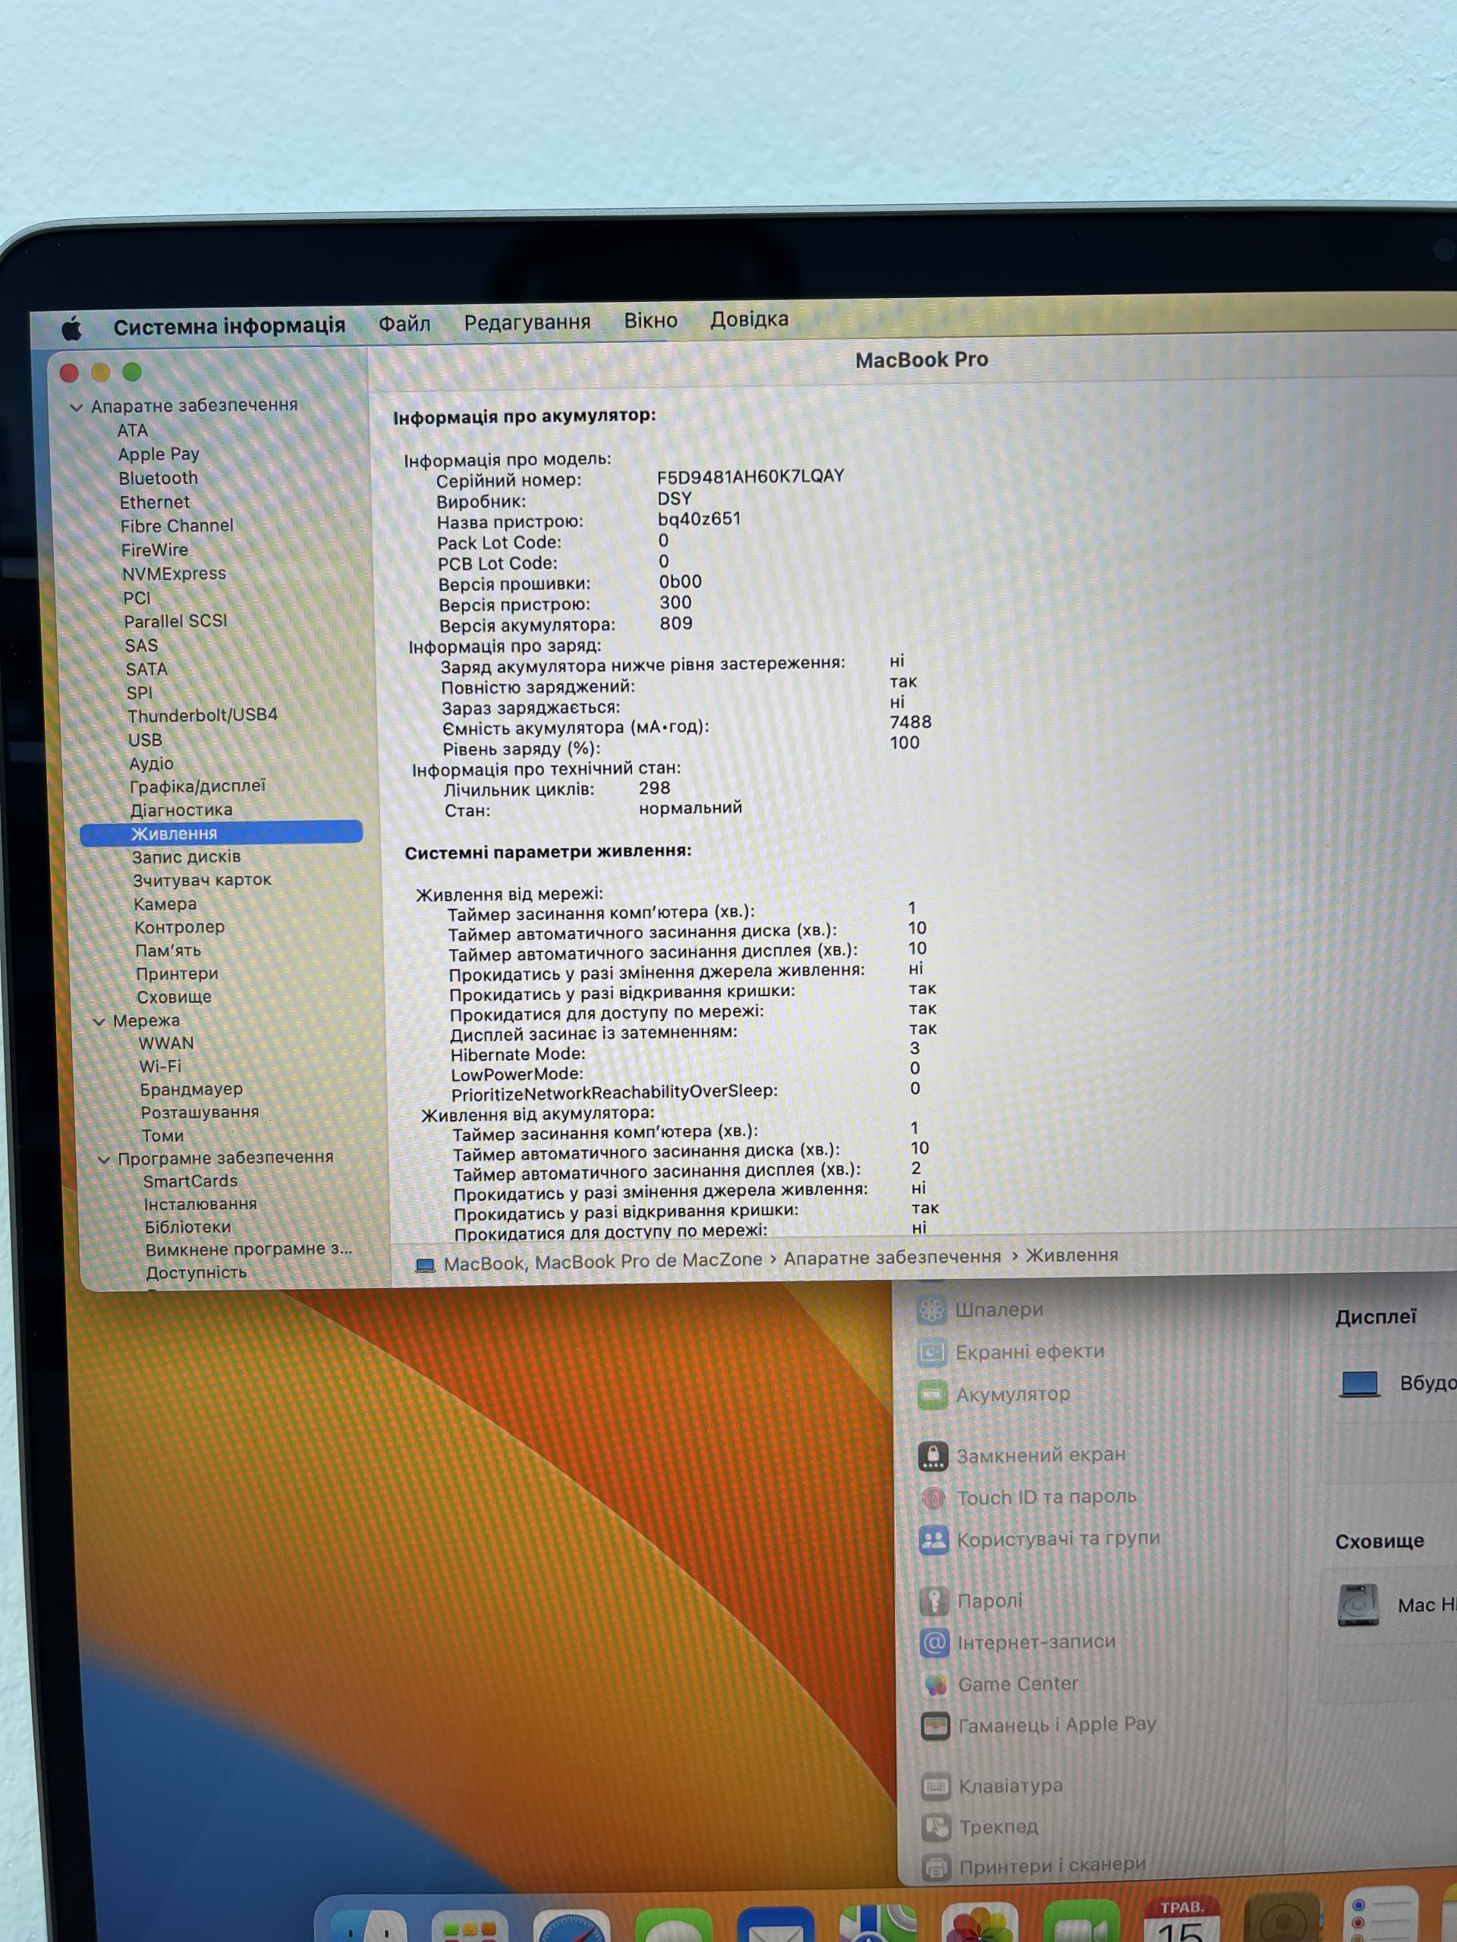Click the MacBook icon in the path bar
This screenshot has height=1942, width=1457.
coord(425,1265)
